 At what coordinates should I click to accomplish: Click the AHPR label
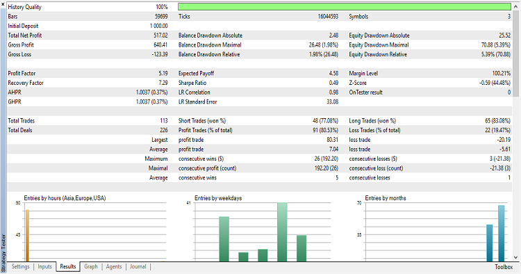(15, 92)
